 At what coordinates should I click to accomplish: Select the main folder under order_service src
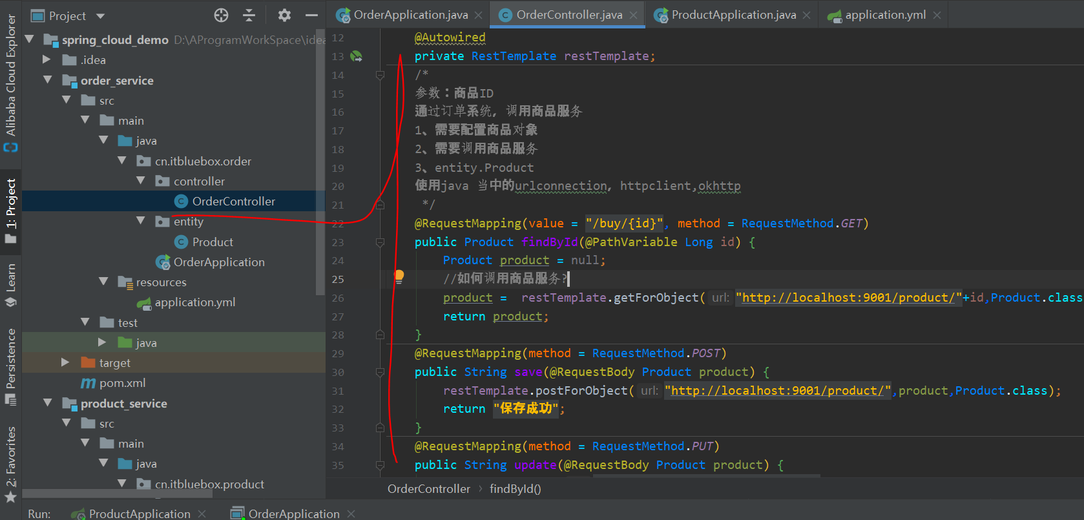pyautogui.click(x=131, y=121)
